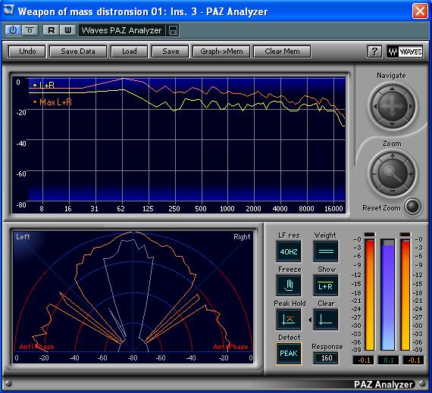Image resolution: width=432 pixels, height=393 pixels.
Task: Click the Zoom dial right plus
Action: pos(411,174)
